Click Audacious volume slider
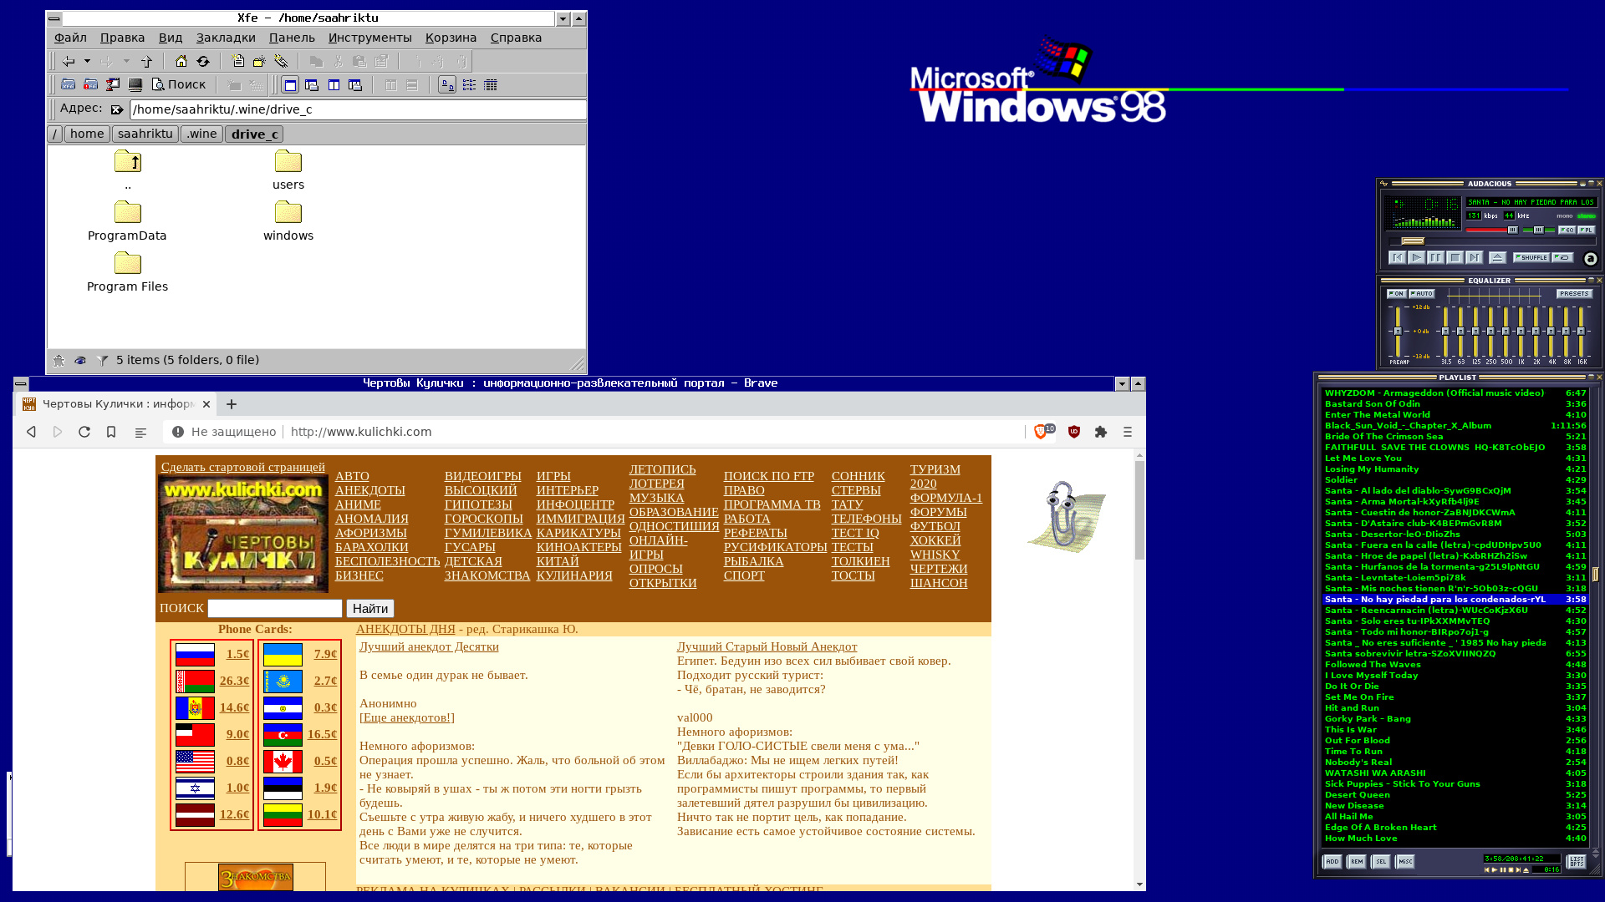Image resolution: width=1605 pixels, height=902 pixels. tap(1492, 230)
